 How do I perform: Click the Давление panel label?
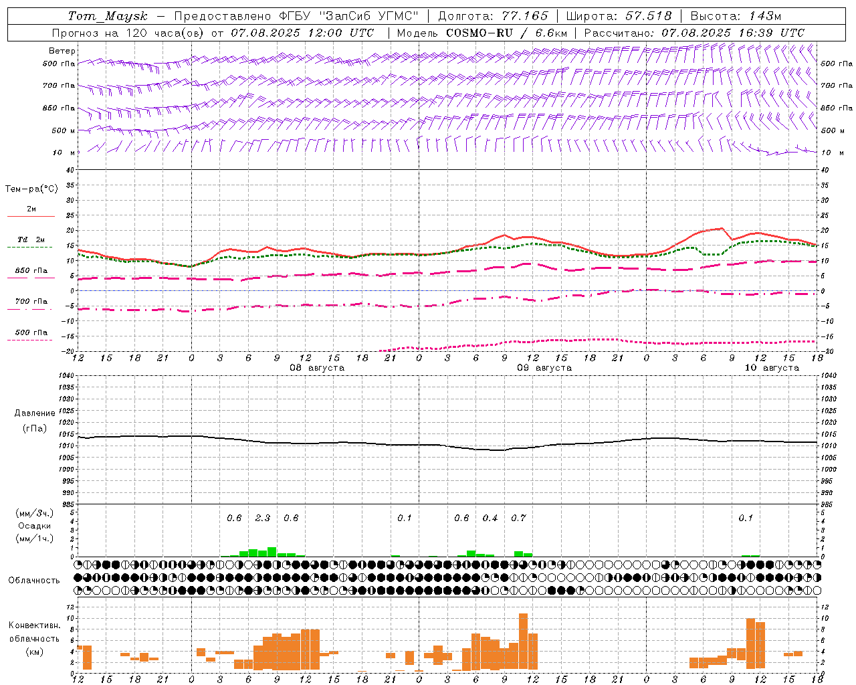tap(35, 413)
